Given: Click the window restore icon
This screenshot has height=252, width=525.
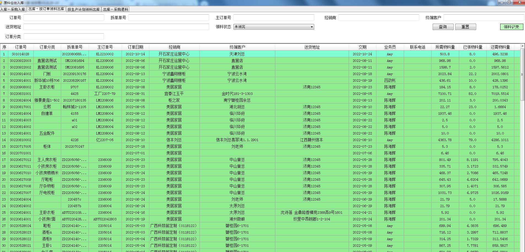Looking at the screenshot, I should click(509, 2).
